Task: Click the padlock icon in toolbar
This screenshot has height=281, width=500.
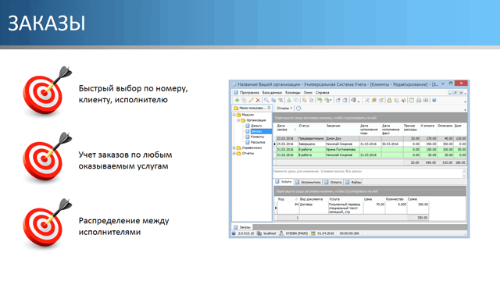Action: [389, 101]
